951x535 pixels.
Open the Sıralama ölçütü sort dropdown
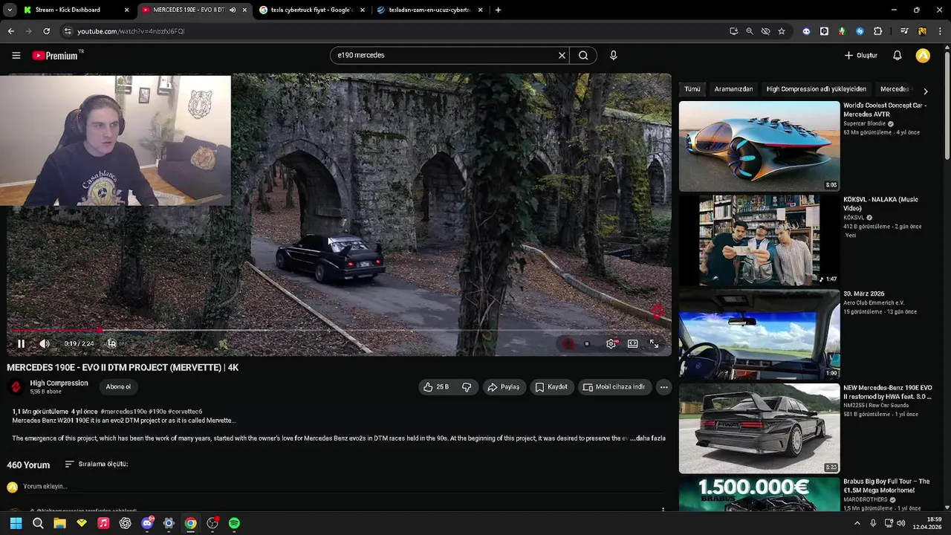97,464
